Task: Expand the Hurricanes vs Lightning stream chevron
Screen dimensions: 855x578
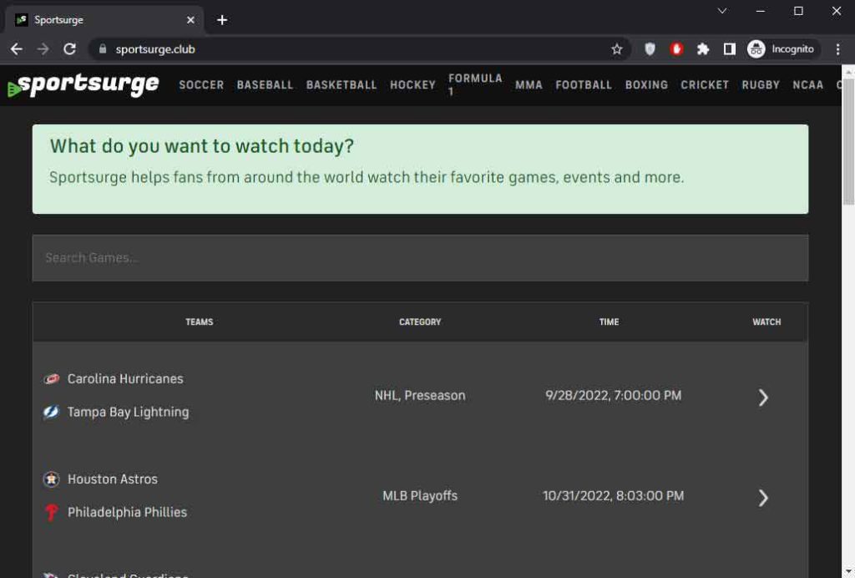Action: coord(763,398)
